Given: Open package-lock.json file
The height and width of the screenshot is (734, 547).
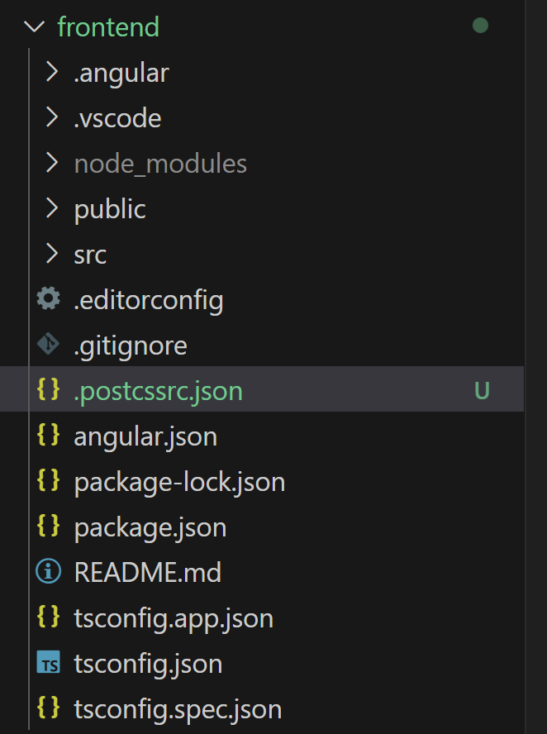Looking at the screenshot, I should (x=179, y=482).
